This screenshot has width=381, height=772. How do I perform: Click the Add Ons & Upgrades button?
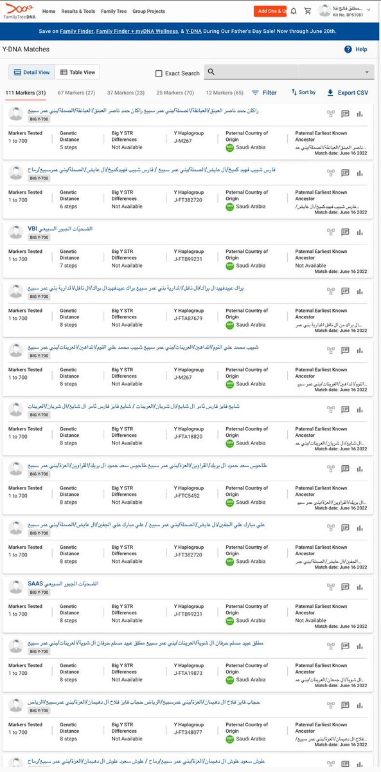click(x=269, y=11)
